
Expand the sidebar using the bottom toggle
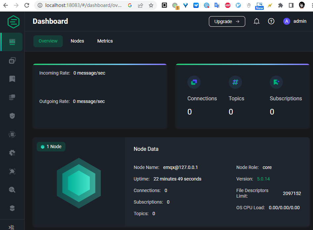pyautogui.click(x=12, y=227)
